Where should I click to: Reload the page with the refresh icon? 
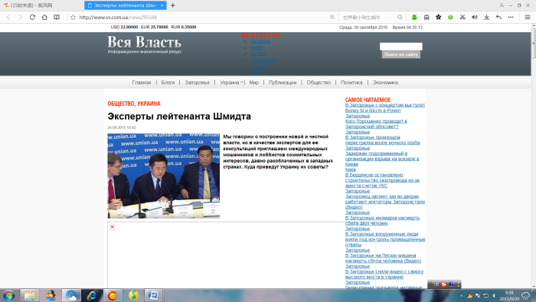click(x=32, y=17)
